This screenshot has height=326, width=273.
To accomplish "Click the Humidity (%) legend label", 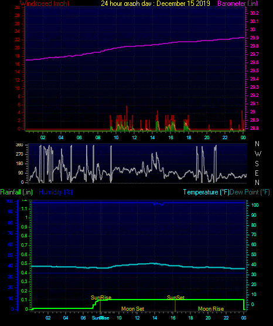I will pos(55,192).
